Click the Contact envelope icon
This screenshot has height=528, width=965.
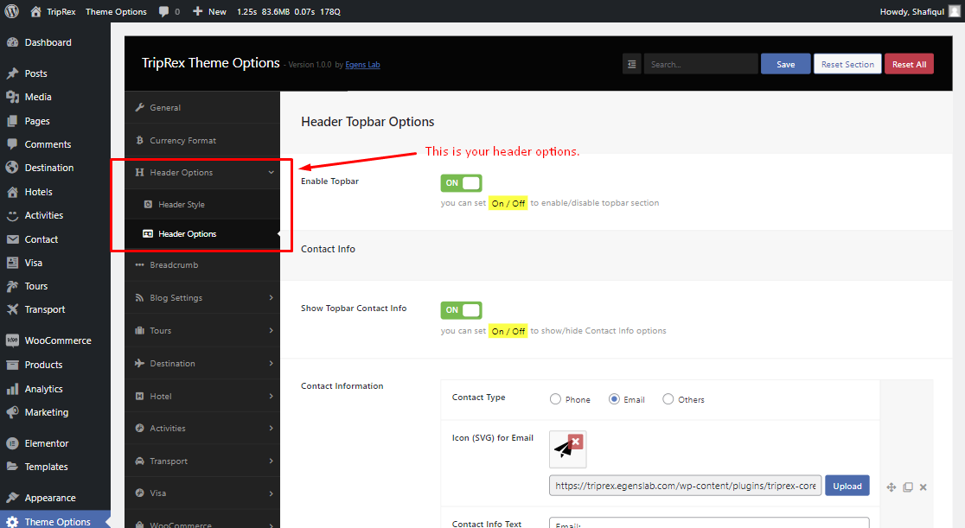click(12, 239)
